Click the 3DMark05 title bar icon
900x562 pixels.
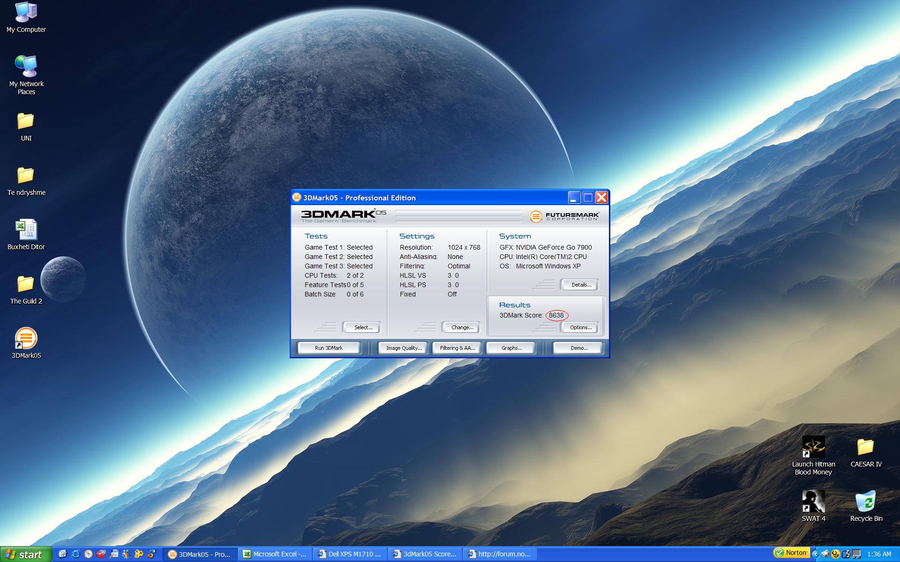pos(297,197)
